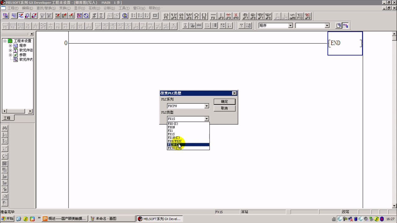This screenshot has height=223, width=397.
Task: Click the sF9 vertical line icon
Action: point(221,16)
